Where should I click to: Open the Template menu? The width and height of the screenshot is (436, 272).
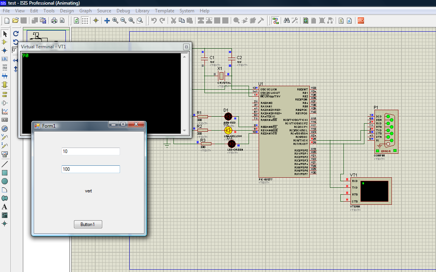[165, 11]
